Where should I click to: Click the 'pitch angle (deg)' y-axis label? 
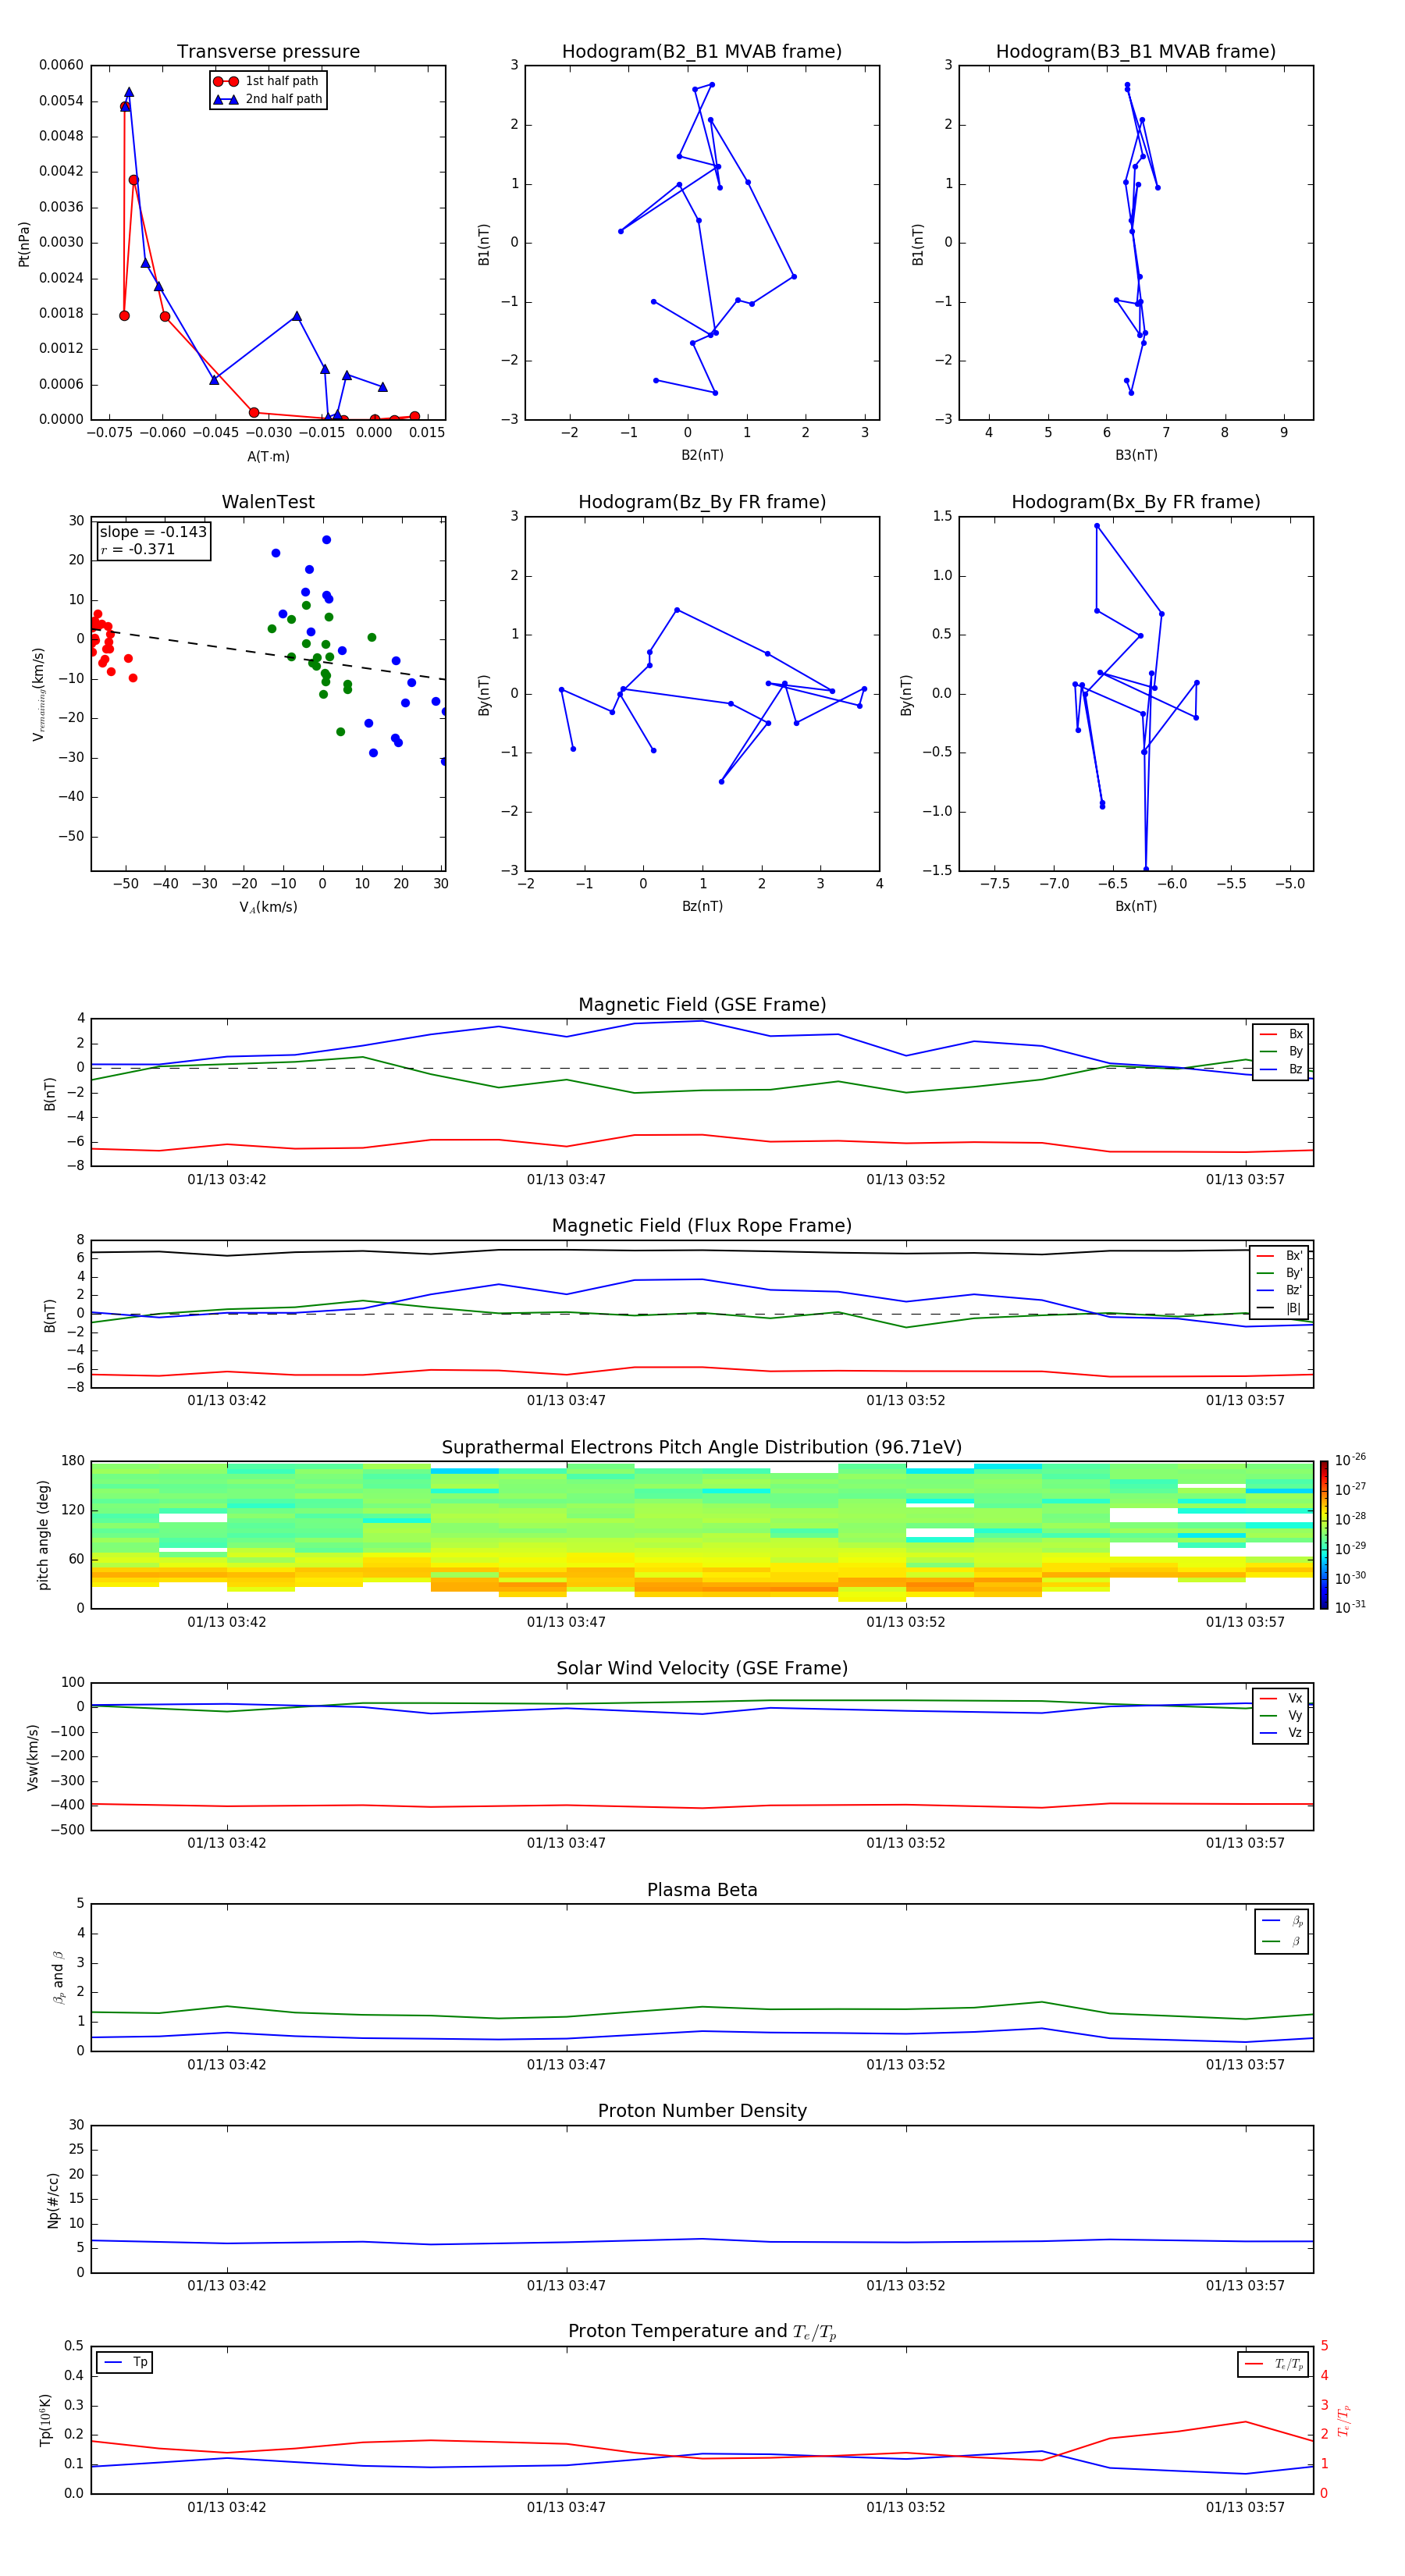click(43, 1535)
